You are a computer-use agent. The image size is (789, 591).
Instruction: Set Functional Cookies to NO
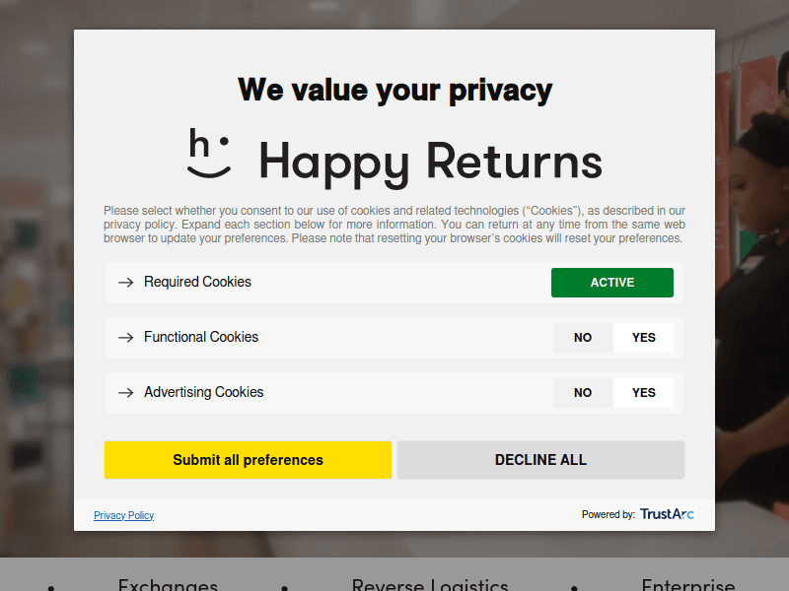(x=583, y=338)
